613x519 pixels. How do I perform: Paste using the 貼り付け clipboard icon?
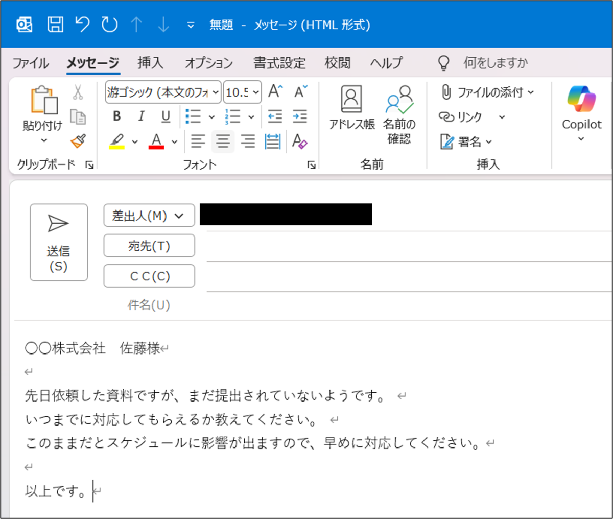pos(43,100)
